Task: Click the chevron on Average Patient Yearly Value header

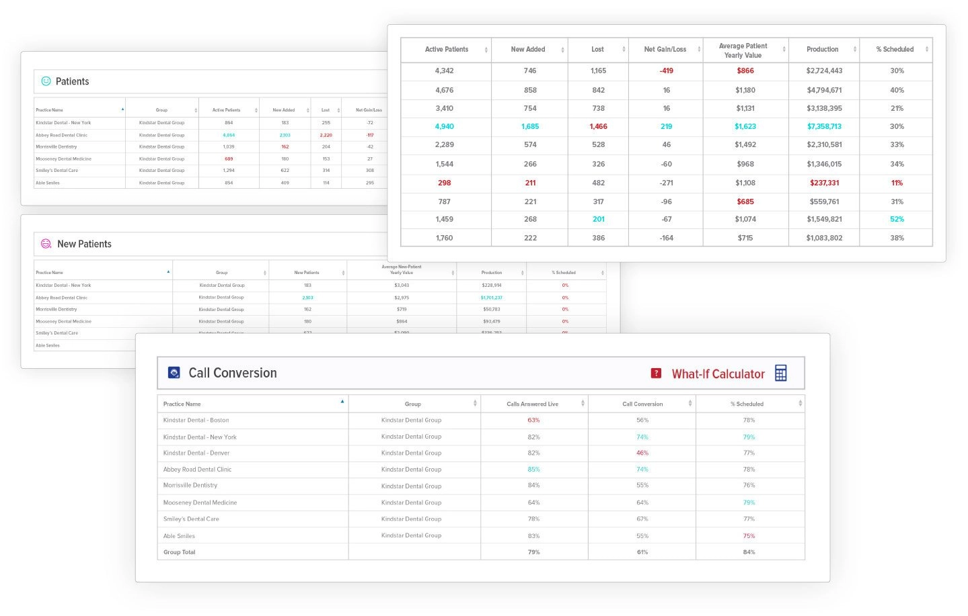Action: (784, 49)
